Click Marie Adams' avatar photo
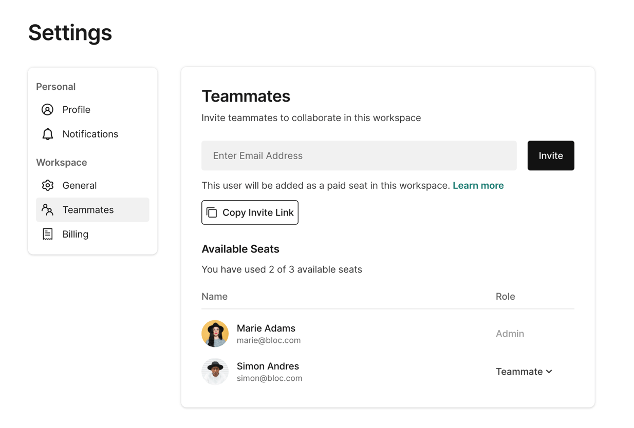Viewport: 634px width, 428px height. [x=215, y=334]
